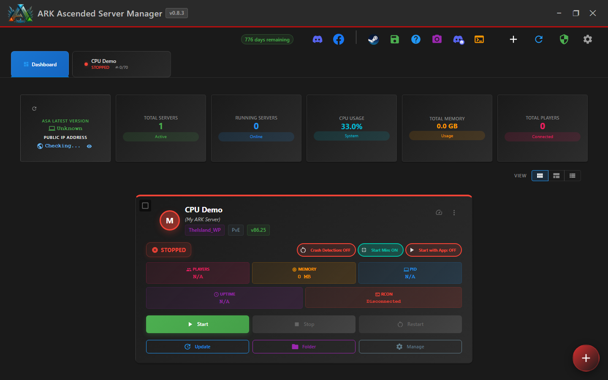Viewport: 608px width, 380px height.
Task: Open help via question mark icon
Action: pos(416,39)
